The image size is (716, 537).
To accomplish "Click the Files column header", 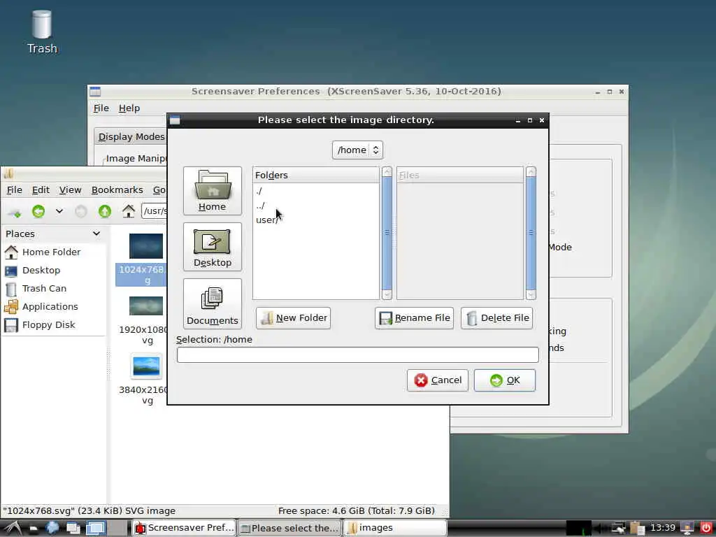I will (x=460, y=175).
